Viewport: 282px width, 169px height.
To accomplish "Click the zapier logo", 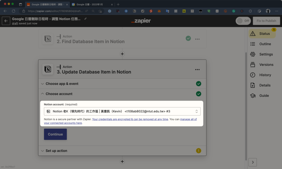I will tap(141, 21).
